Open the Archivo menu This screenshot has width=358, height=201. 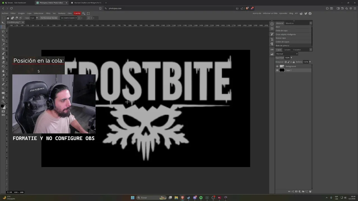tap(5, 13)
